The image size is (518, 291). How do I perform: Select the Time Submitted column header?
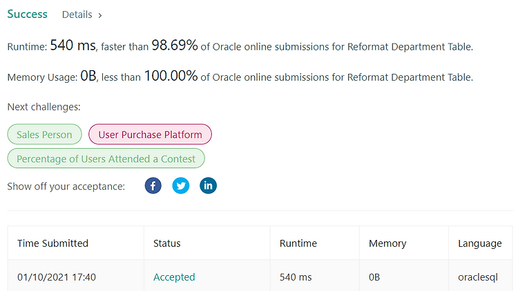pyautogui.click(x=53, y=243)
